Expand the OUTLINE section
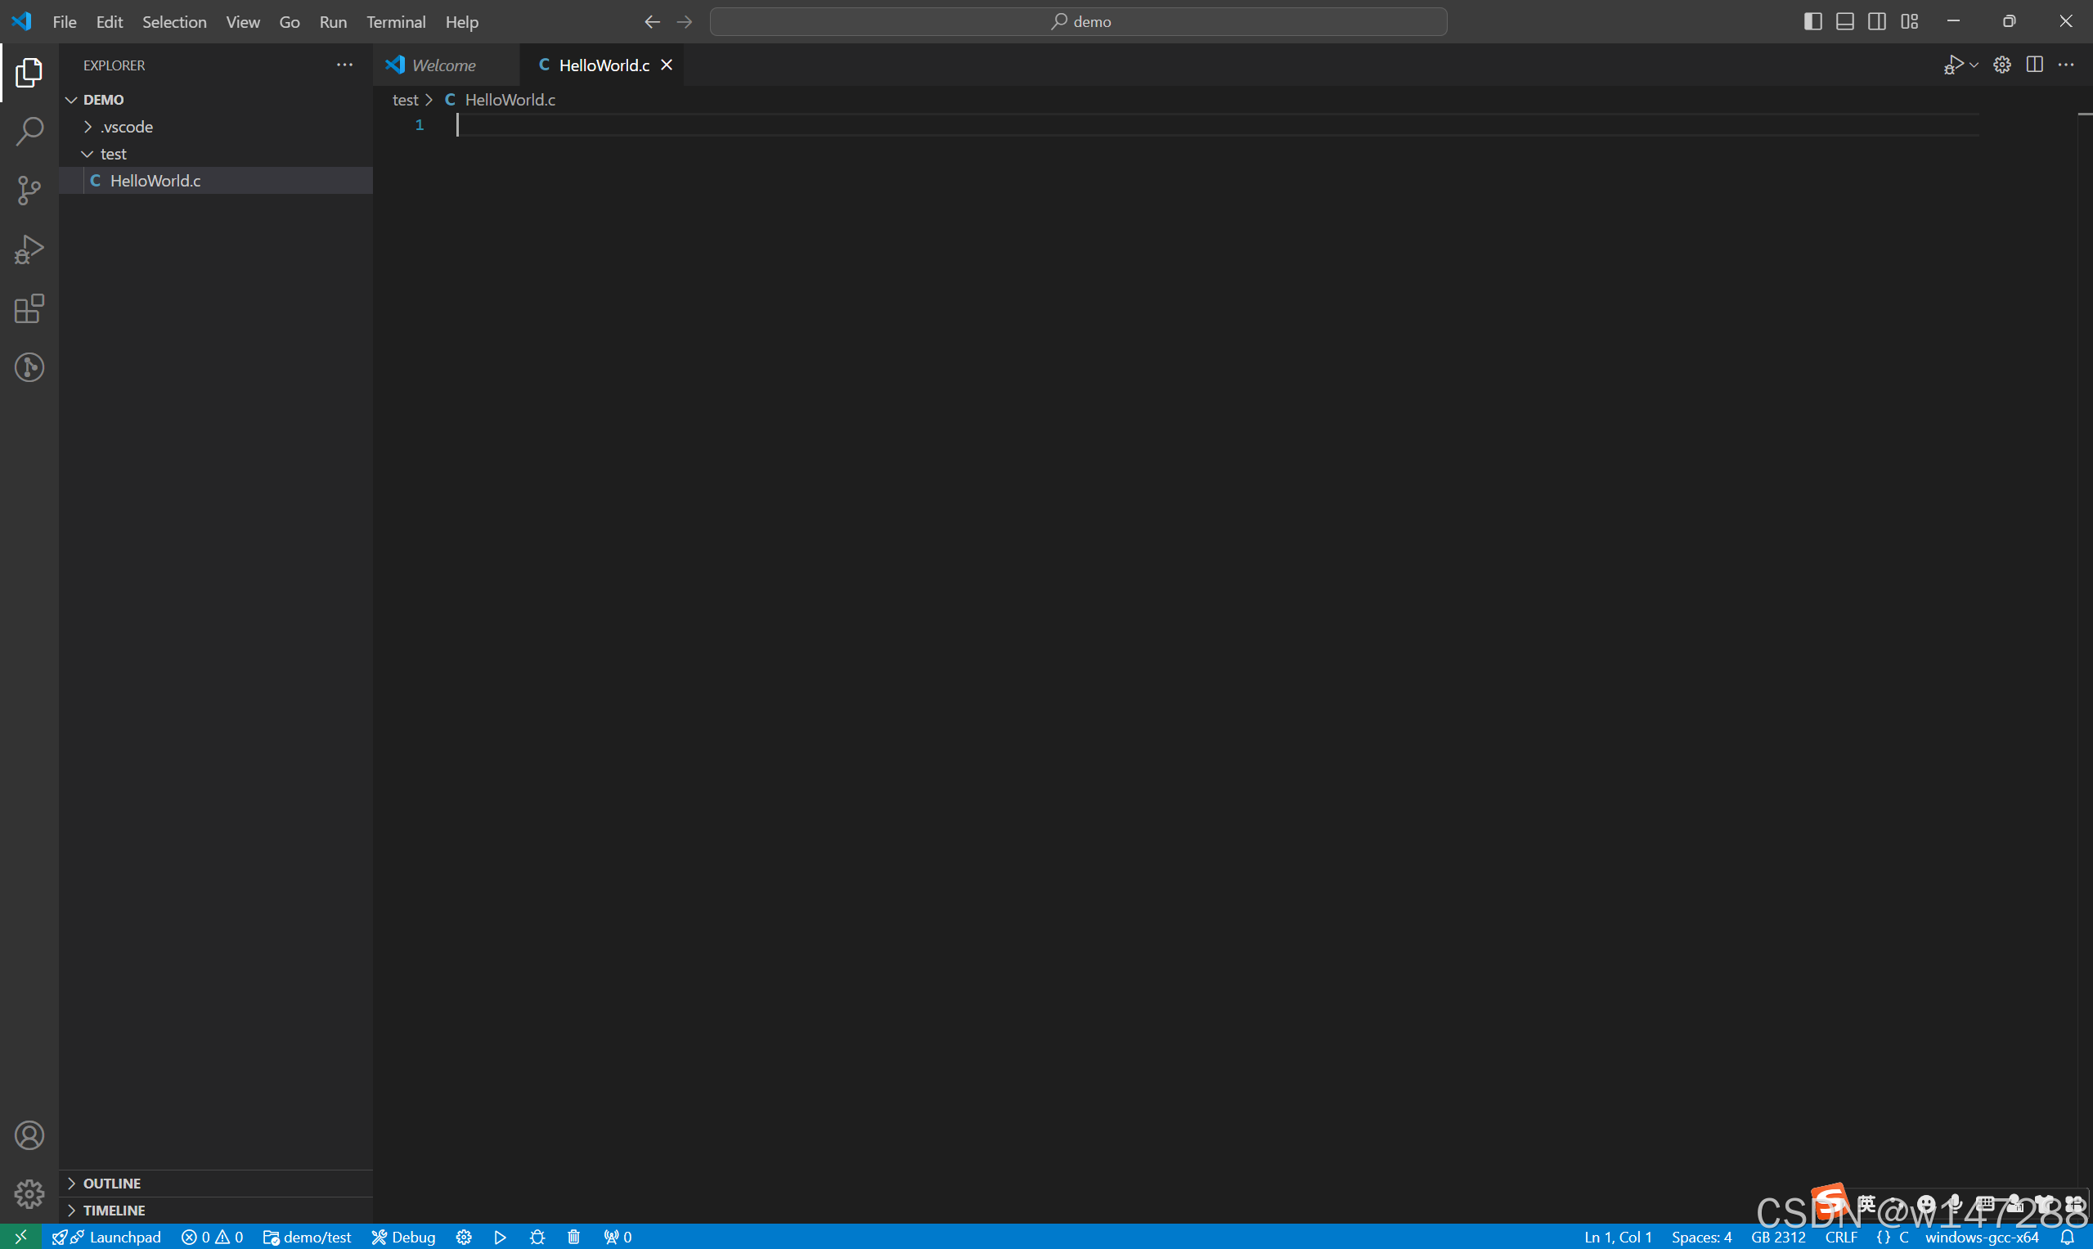The height and width of the screenshot is (1249, 2093). tap(111, 1183)
